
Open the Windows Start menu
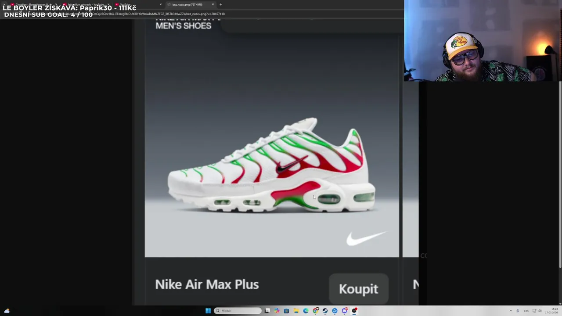208,311
